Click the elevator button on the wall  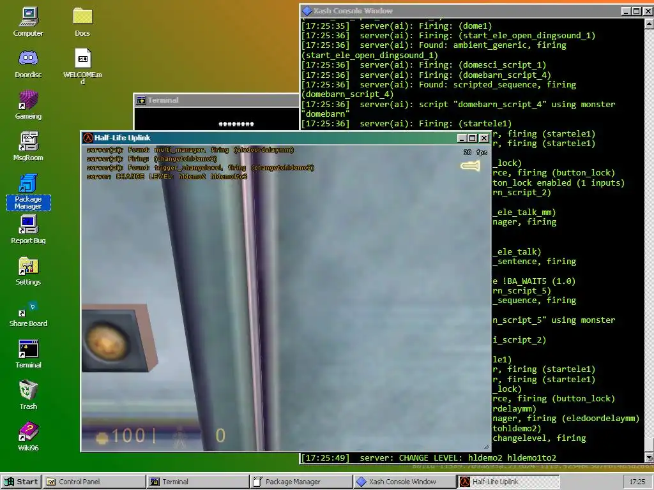(x=107, y=341)
